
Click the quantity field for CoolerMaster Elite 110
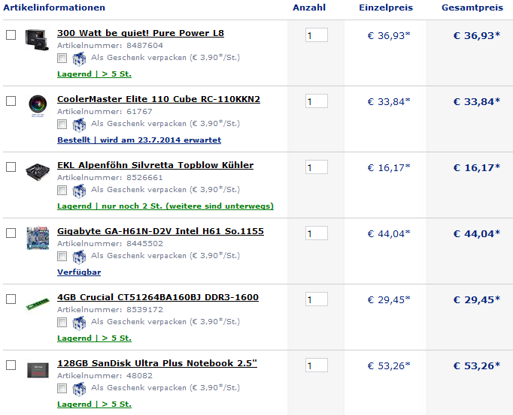316,101
